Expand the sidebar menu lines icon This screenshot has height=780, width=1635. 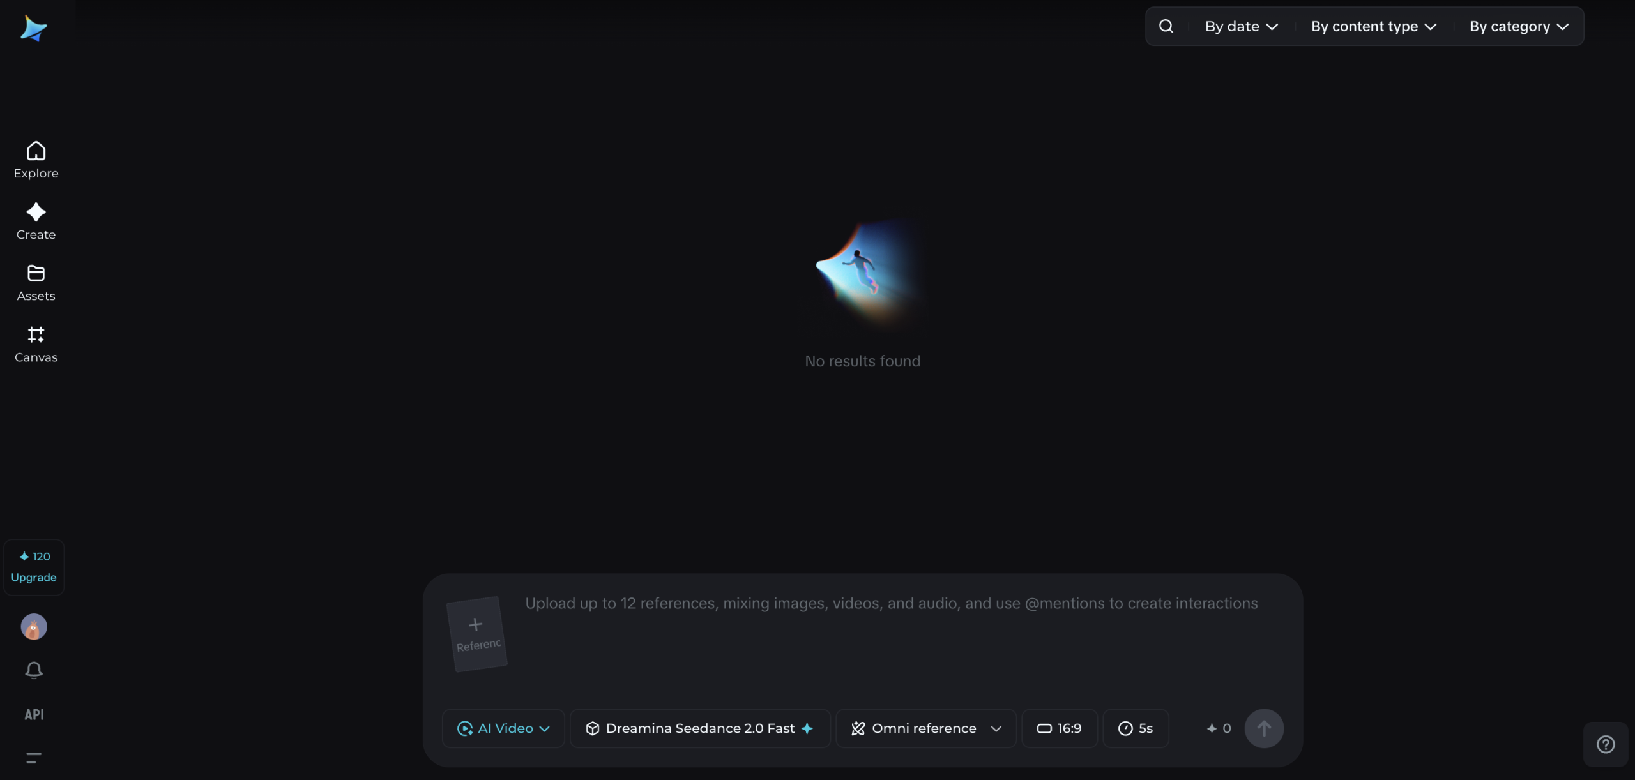[x=34, y=758]
